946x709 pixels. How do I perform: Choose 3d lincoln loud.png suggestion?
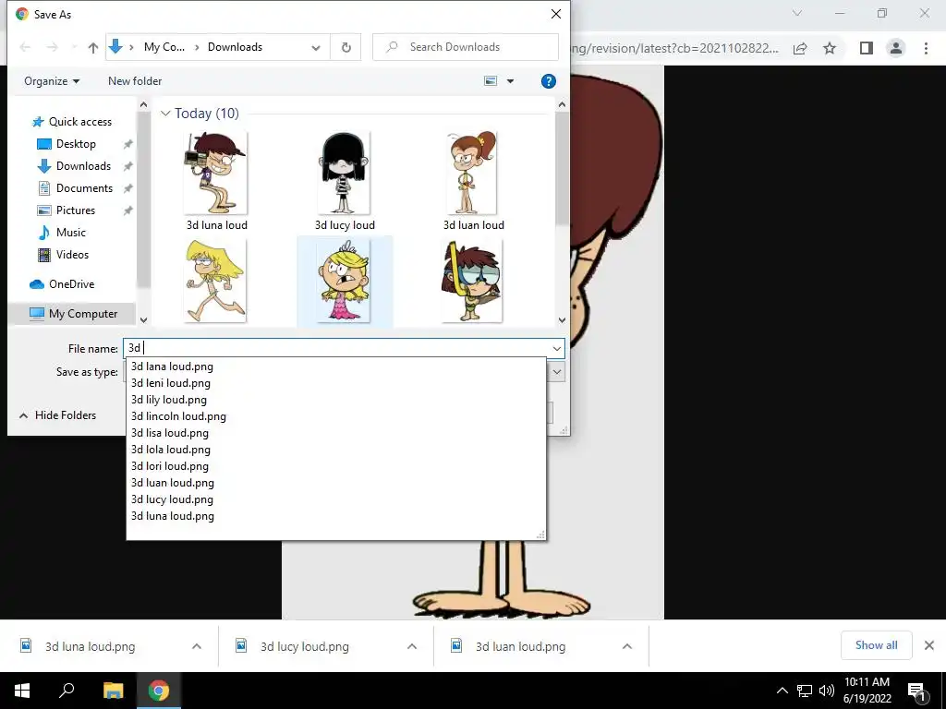178,416
